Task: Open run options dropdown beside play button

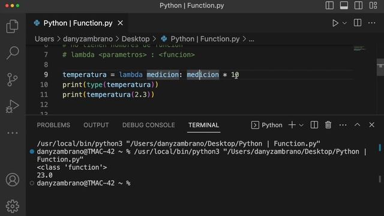Action: (x=344, y=23)
